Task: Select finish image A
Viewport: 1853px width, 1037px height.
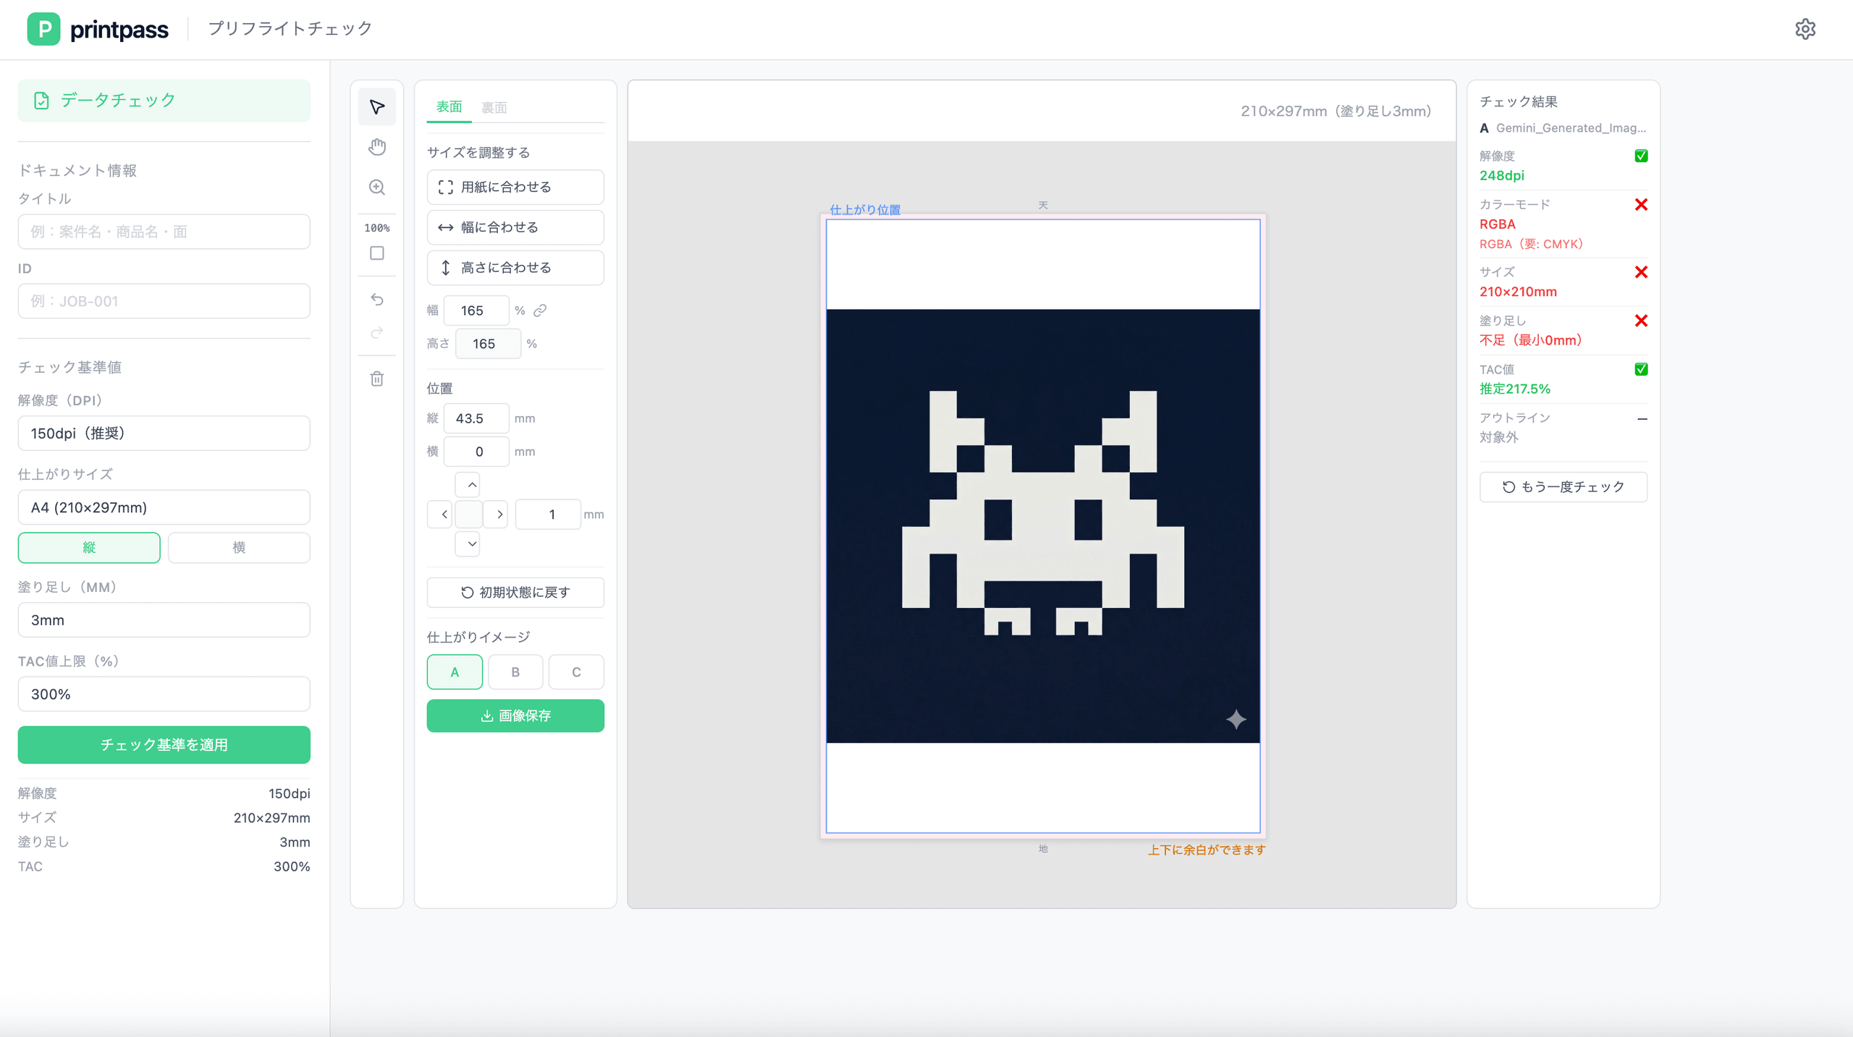Action: pos(455,672)
